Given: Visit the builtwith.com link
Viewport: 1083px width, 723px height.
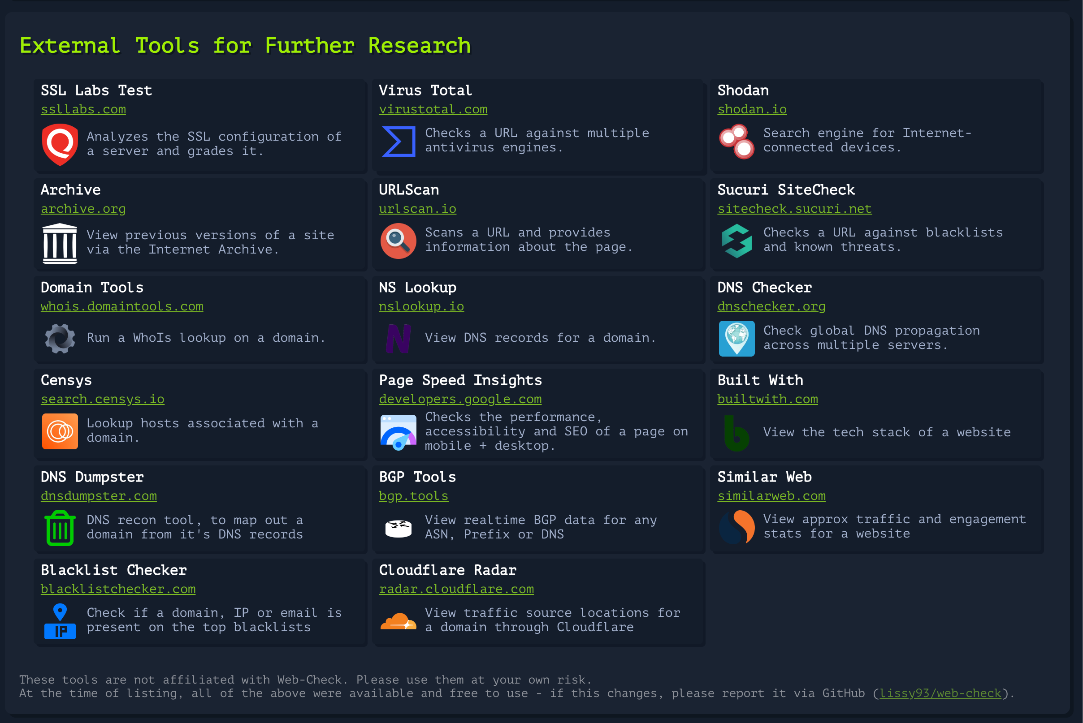Looking at the screenshot, I should point(767,399).
